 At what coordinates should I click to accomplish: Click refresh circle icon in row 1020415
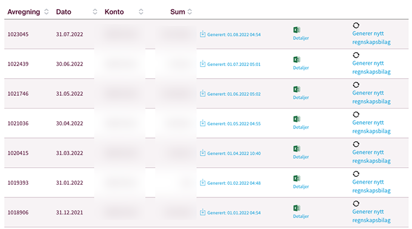356,144
